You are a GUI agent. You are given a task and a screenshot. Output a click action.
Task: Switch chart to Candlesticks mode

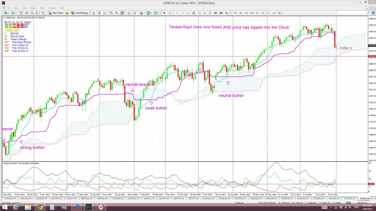pyautogui.click(x=99, y=13)
